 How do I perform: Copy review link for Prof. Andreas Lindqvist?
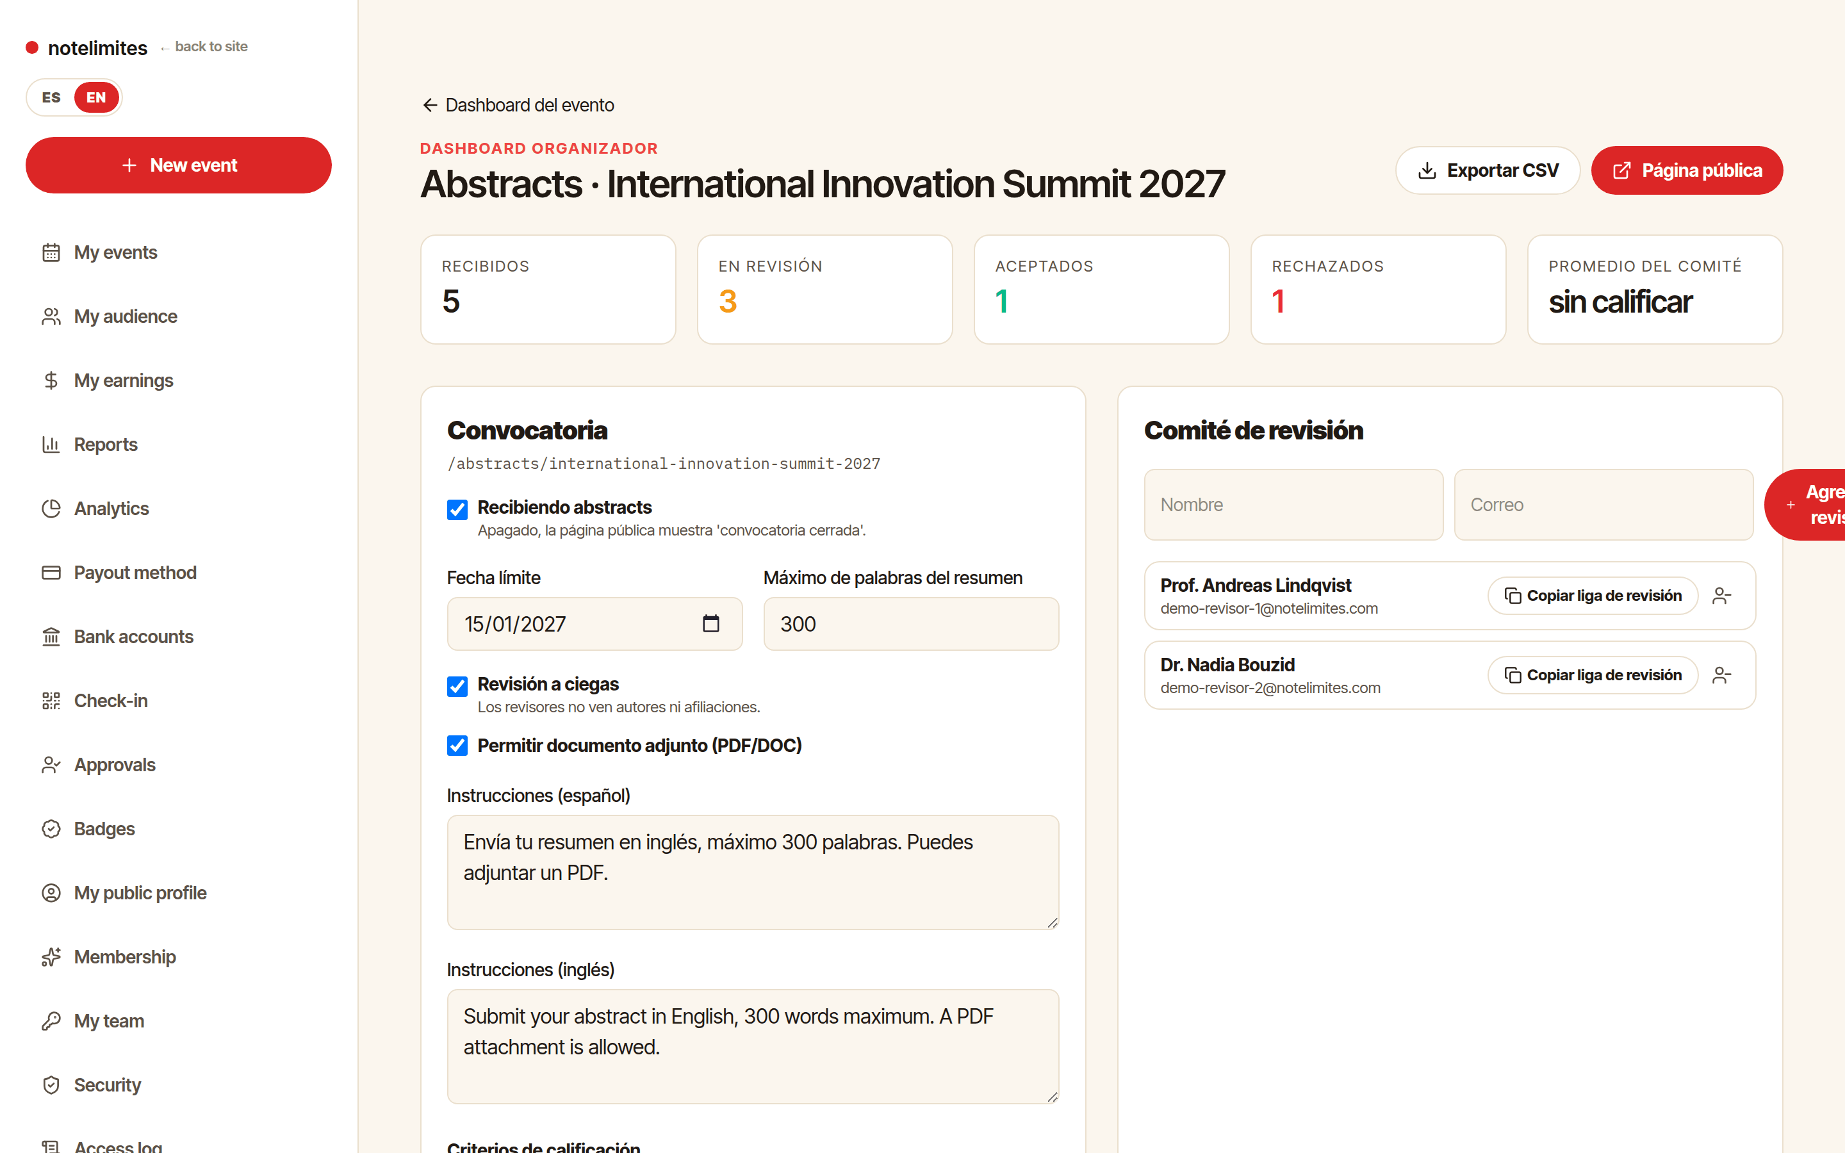(x=1593, y=596)
